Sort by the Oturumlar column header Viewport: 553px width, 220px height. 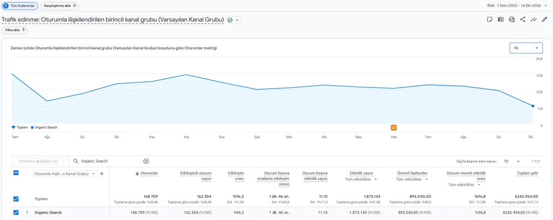pos(149,173)
